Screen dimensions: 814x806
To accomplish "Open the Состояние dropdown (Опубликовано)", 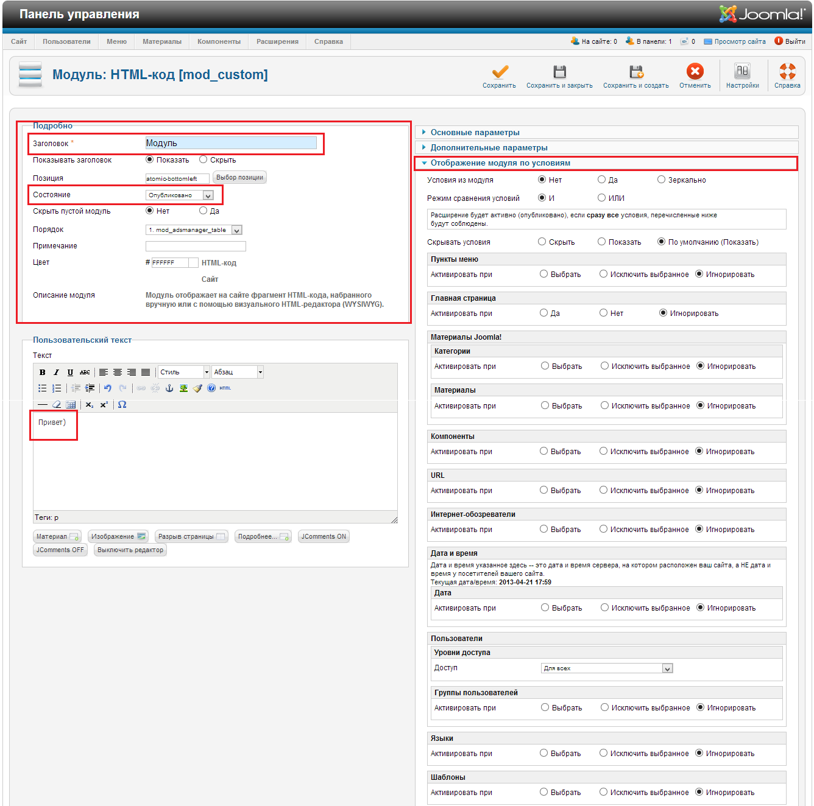I will [180, 195].
